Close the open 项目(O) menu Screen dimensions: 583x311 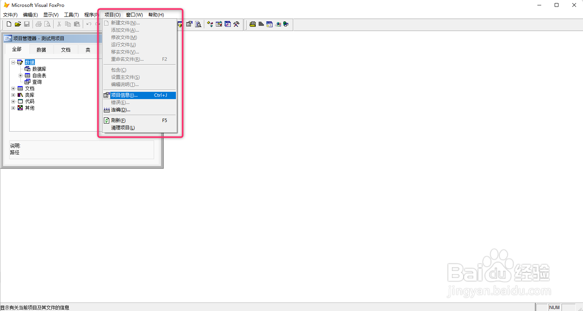[x=113, y=15]
